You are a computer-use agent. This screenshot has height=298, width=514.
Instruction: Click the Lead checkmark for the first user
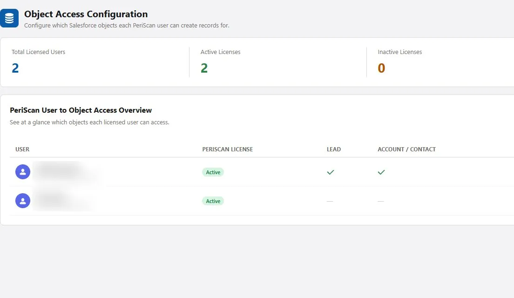[x=331, y=172]
